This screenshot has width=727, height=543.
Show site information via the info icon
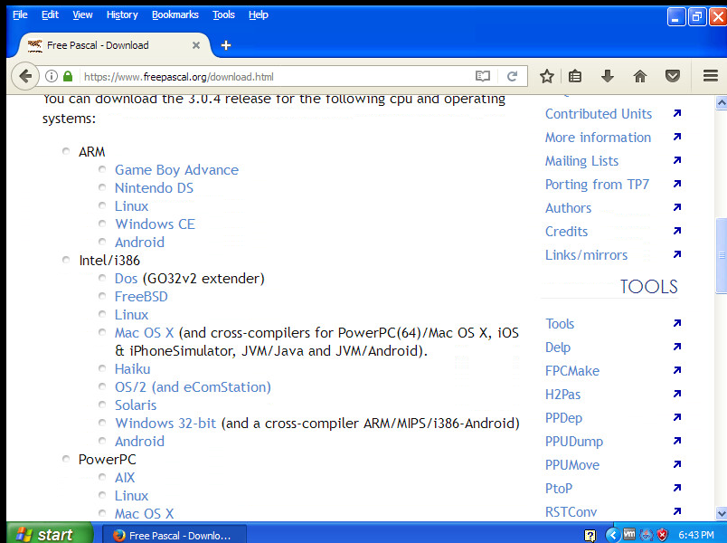(x=52, y=76)
